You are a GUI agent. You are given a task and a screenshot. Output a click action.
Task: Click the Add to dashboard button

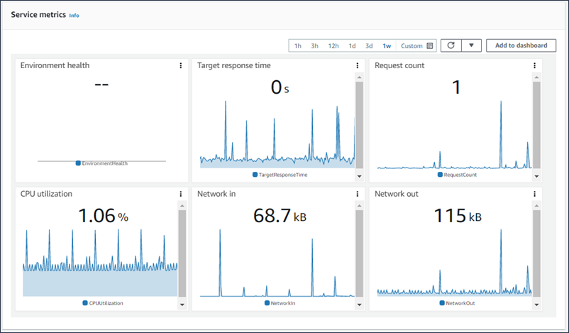[521, 45]
